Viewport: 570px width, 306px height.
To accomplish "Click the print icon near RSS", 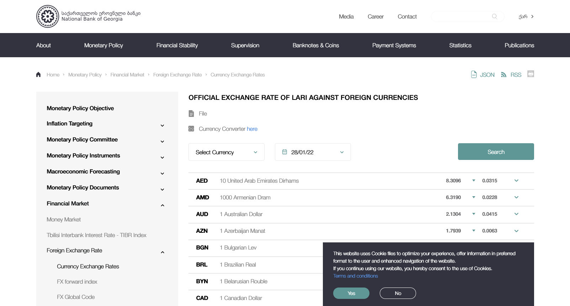I will coord(531,74).
